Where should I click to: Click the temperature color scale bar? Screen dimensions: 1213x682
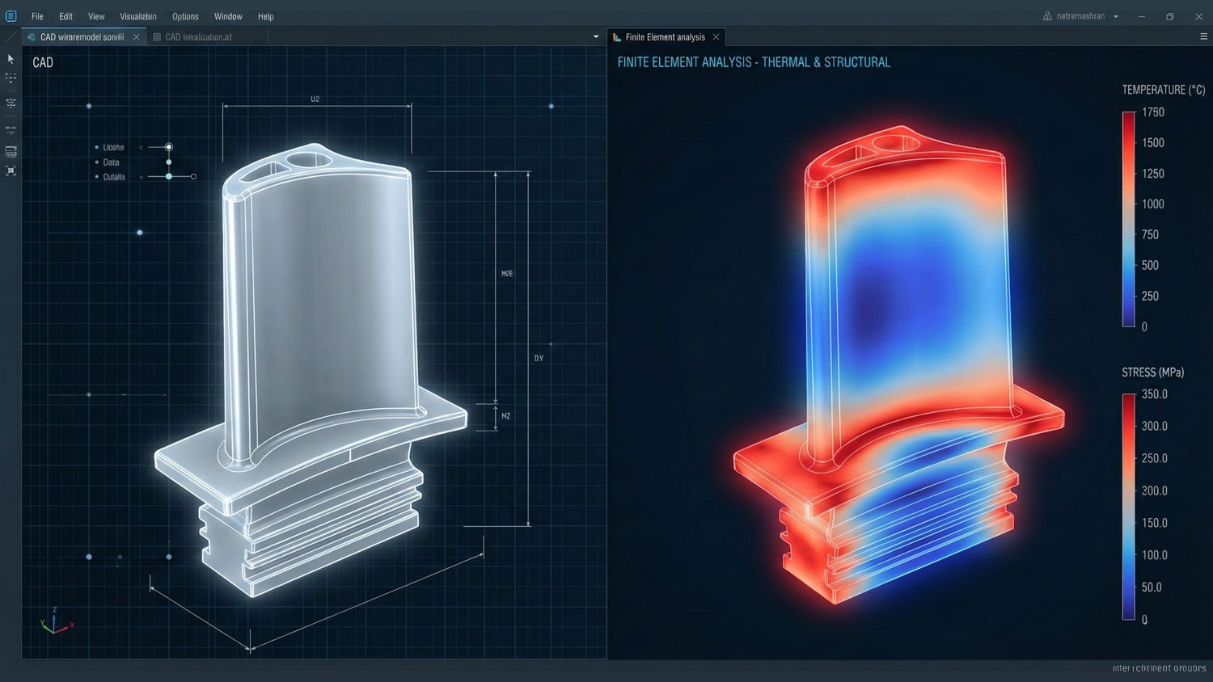click(x=1128, y=219)
